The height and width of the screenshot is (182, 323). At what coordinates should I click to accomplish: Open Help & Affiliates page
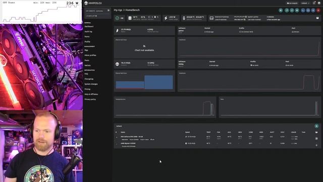click(91, 94)
